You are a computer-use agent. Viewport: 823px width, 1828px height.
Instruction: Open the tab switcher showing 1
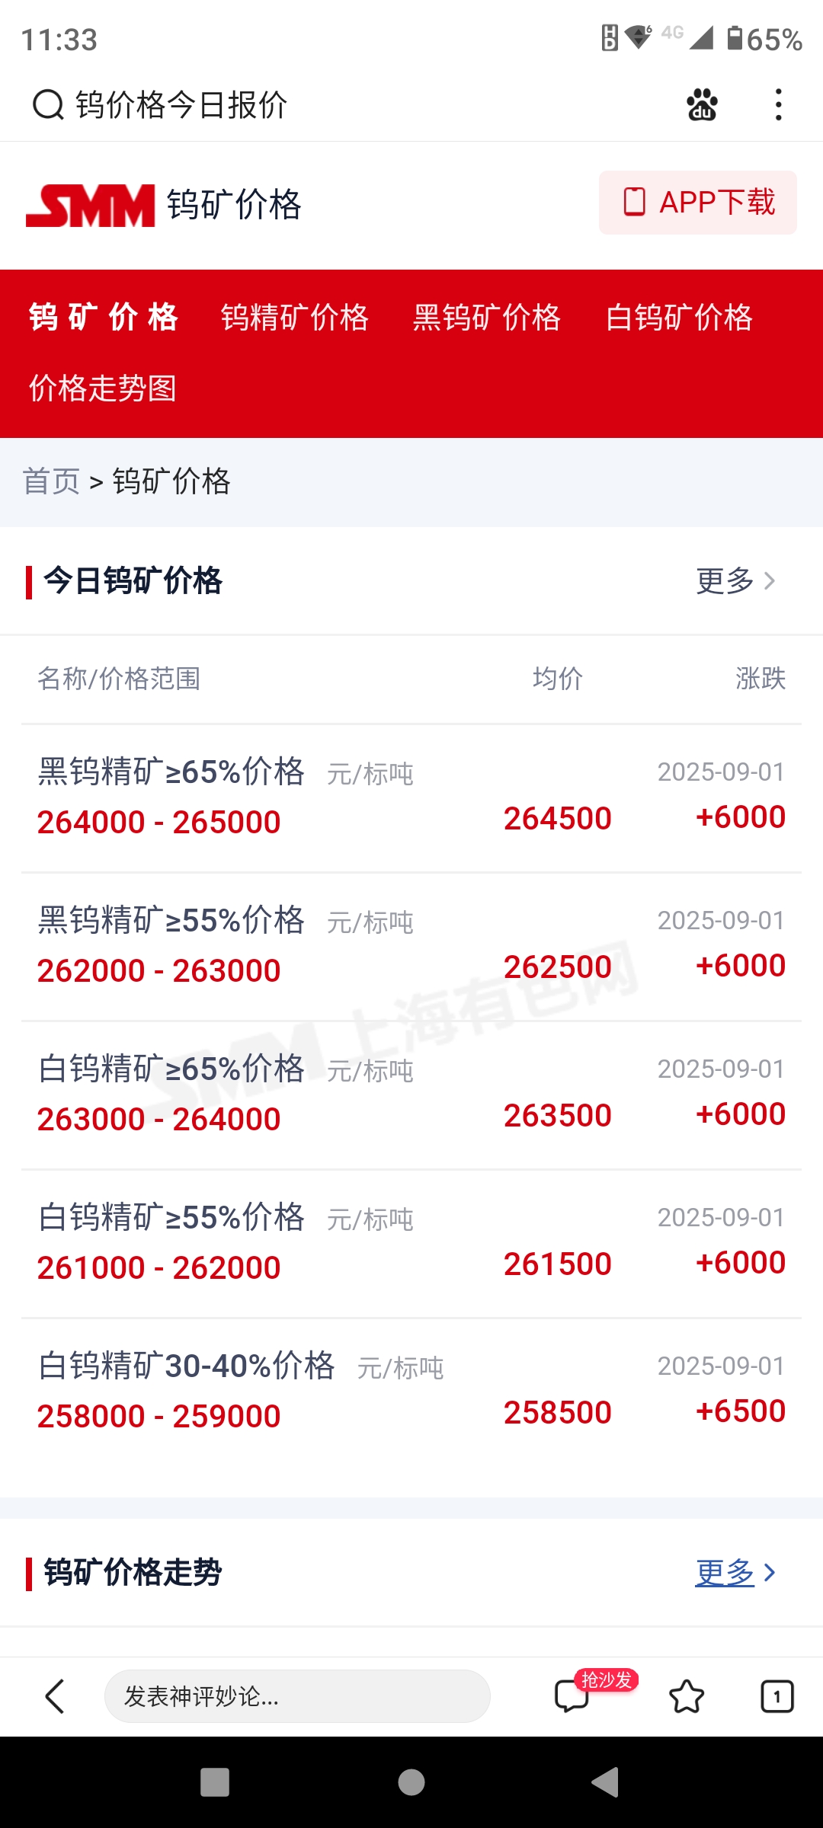[x=777, y=1696]
